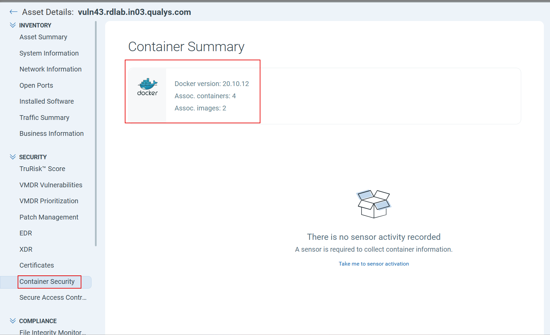Collapse the SECURITY section chevron
Viewport: 550px width, 335px height.
click(13, 157)
